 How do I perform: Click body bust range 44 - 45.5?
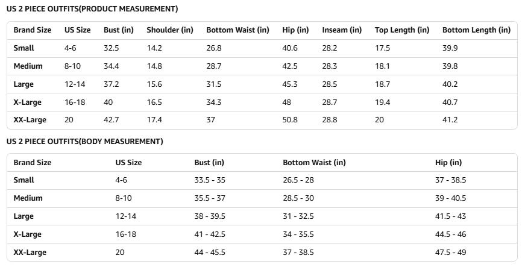click(210, 253)
